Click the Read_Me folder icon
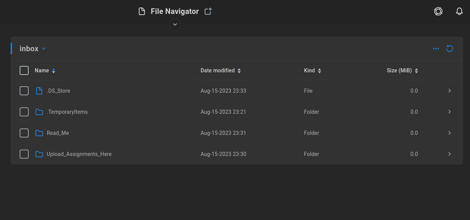This screenshot has width=470, height=220. pyautogui.click(x=39, y=133)
